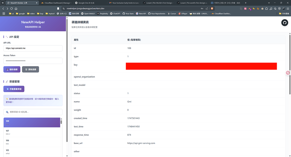Switch to Cloudflare Dashboard tab

click(x=56, y=3)
